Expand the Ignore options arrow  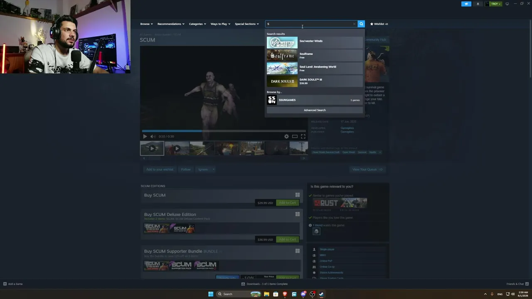(x=214, y=169)
